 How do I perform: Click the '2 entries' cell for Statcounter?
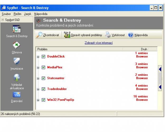(x=142, y=75)
